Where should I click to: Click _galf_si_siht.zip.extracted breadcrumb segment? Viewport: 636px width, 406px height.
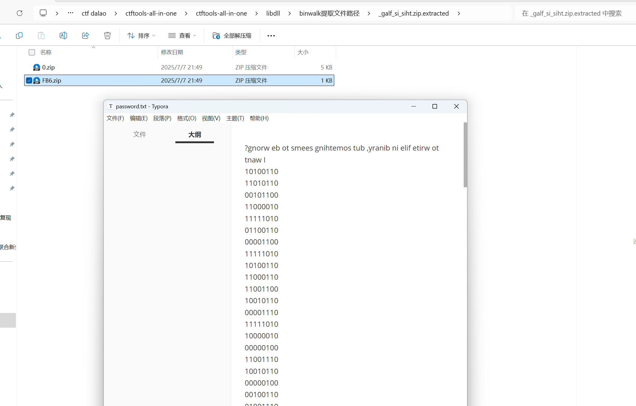[413, 13]
